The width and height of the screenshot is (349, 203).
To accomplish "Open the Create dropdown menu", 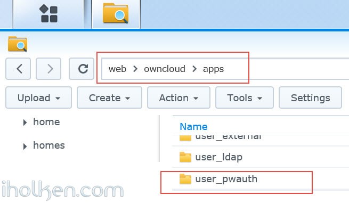I will click(109, 98).
